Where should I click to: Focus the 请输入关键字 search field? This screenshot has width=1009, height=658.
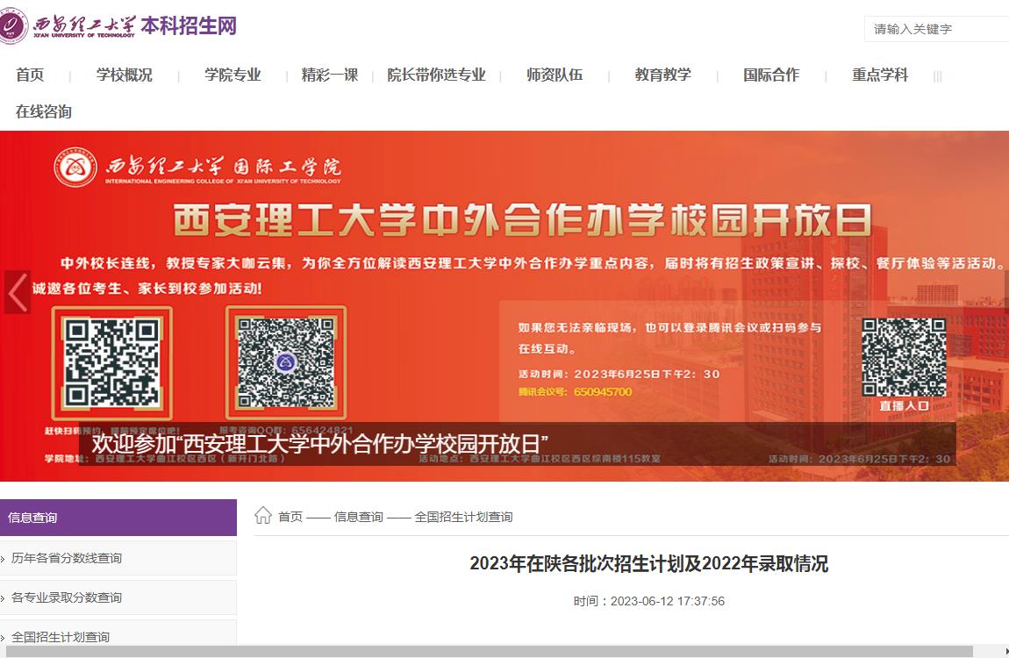[x=936, y=29]
